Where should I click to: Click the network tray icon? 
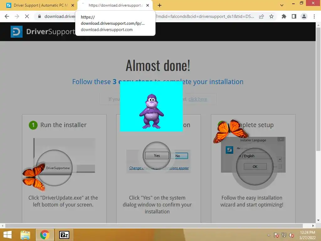click(284, 235)
